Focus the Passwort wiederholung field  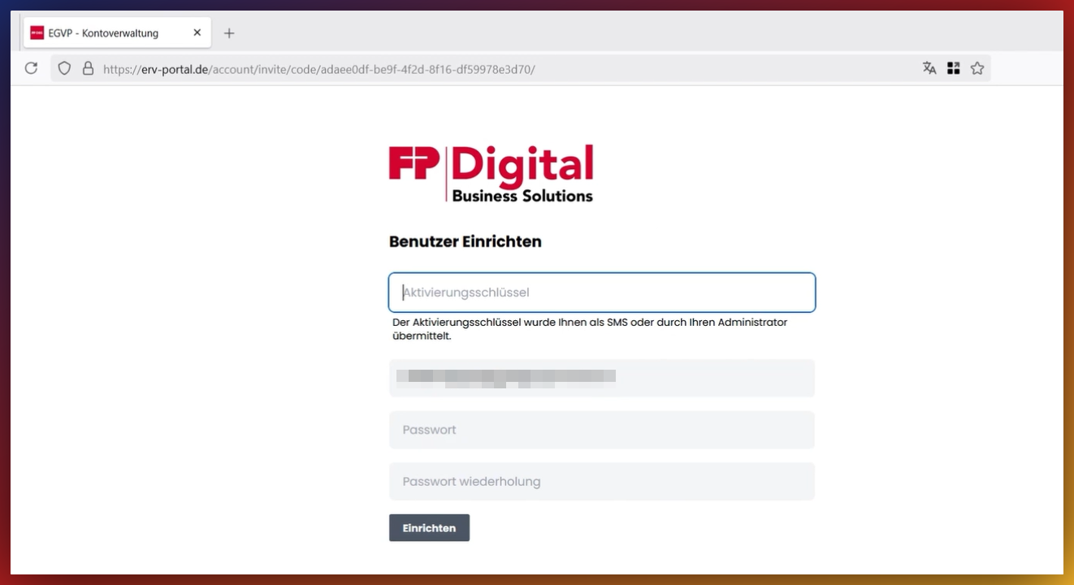coord(602,481)
